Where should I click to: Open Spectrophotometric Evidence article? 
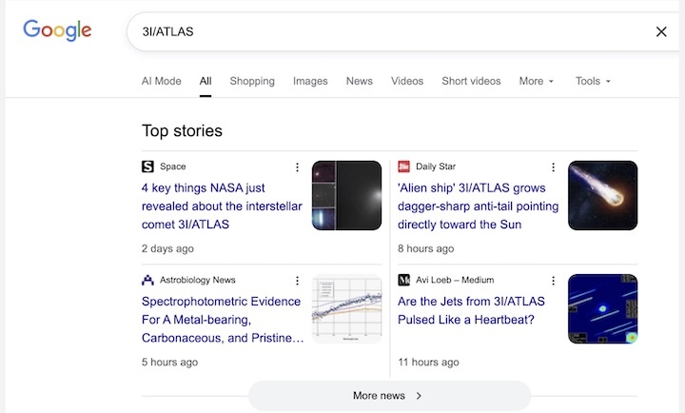tap(222, 320)
